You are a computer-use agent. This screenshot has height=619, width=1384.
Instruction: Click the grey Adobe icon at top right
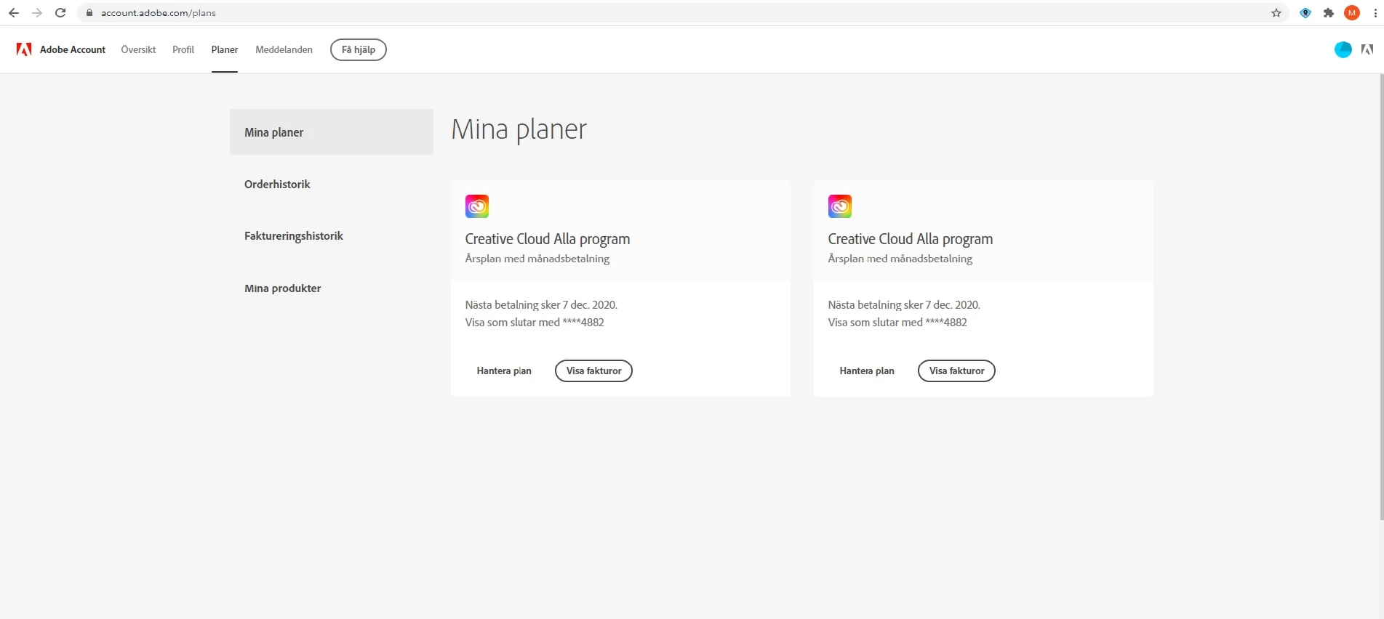(1367, 49)
